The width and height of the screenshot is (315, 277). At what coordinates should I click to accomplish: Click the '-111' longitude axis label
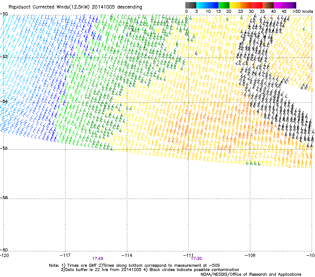coord(189,255)
